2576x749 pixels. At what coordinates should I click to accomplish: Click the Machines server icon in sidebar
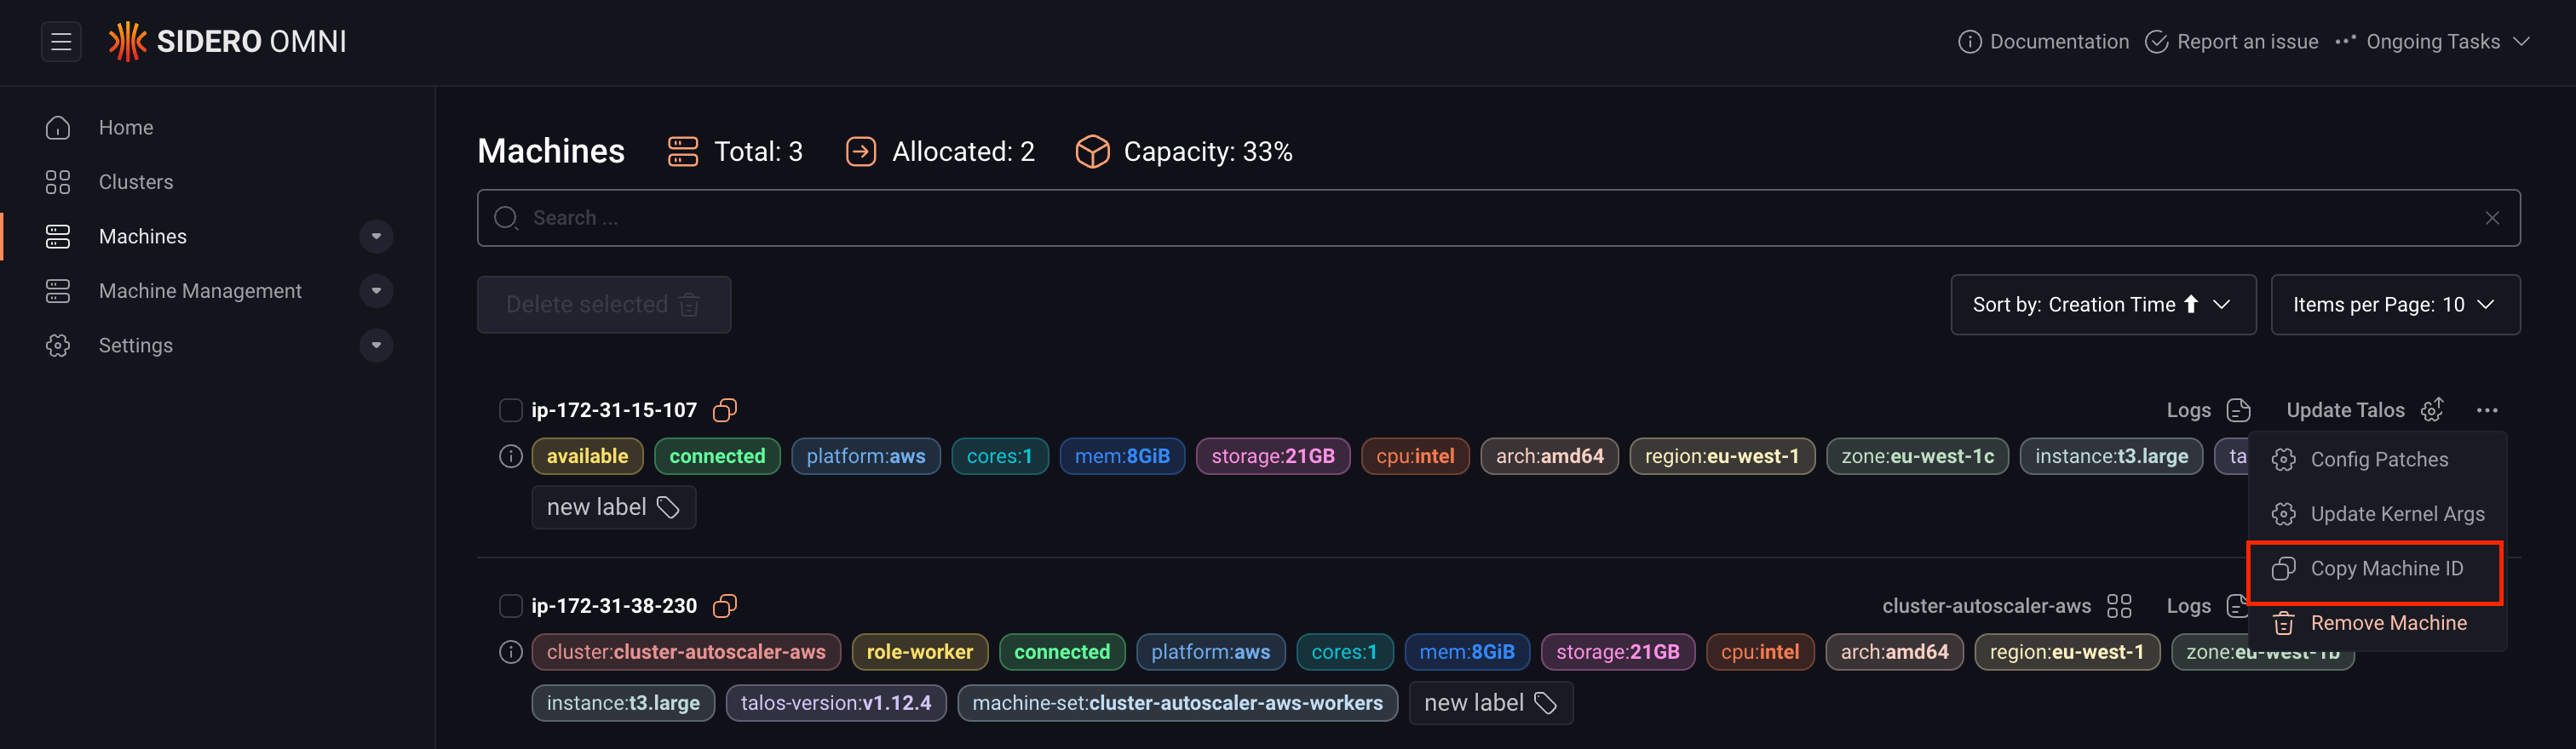click(58, 237)
